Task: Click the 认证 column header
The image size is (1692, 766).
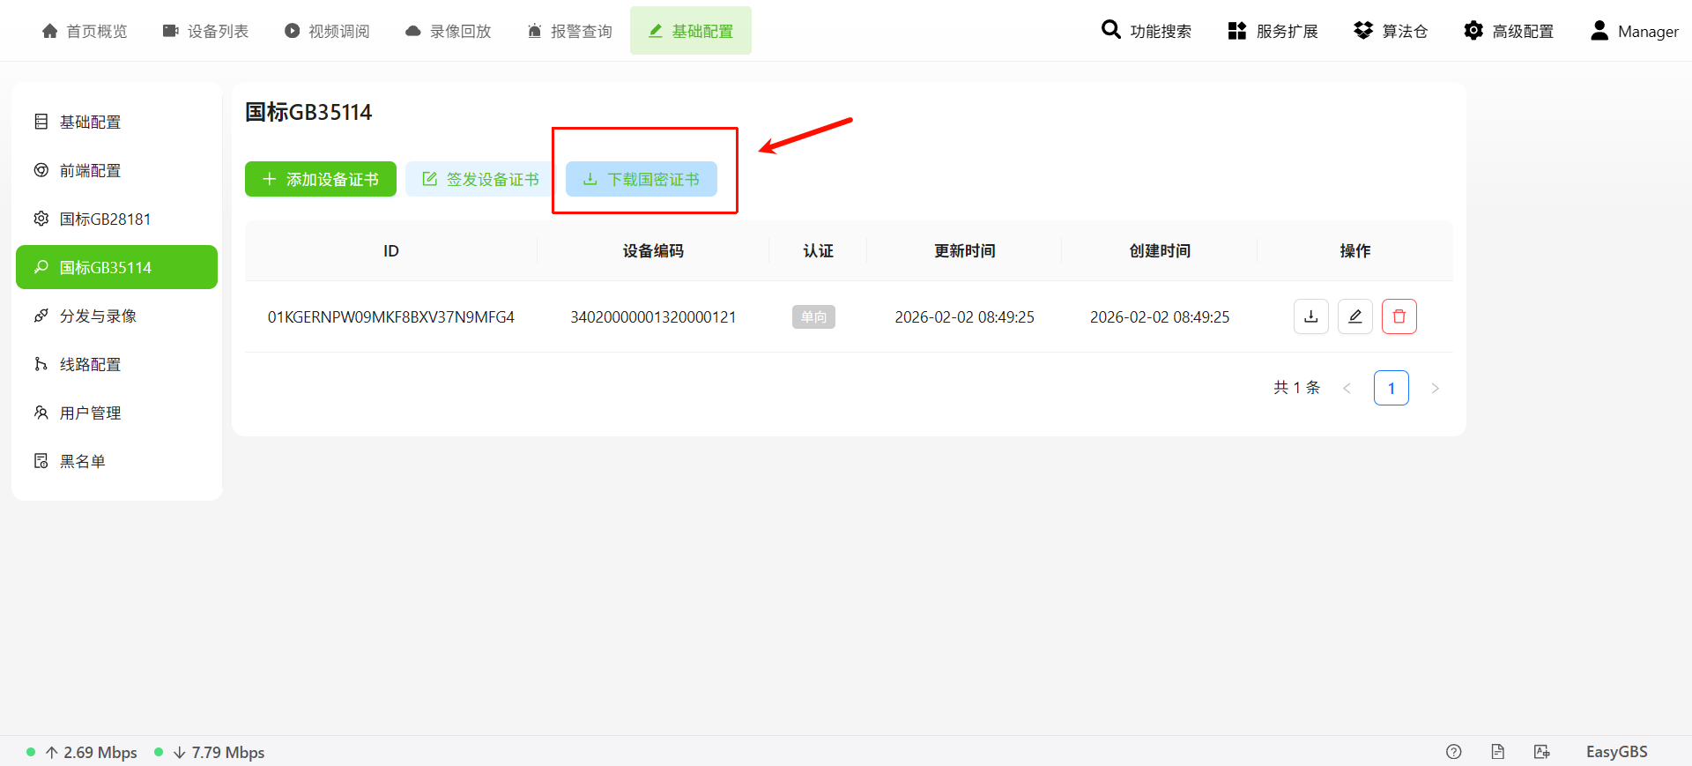Action: point(818,251)
